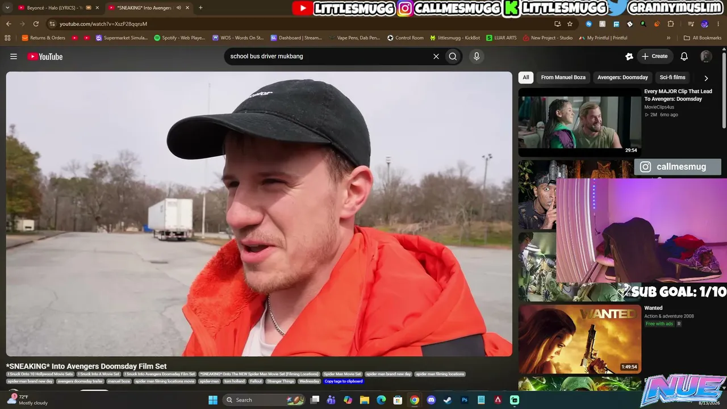The image size is (727, 409).
Task: Open the All Bookmarks folder
Action: (703, 38)
